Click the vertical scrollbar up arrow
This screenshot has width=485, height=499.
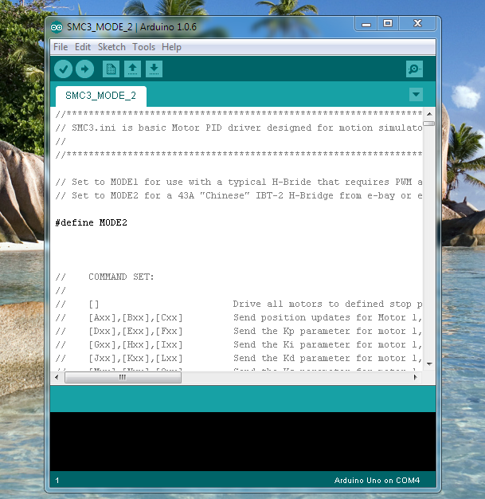[428, 113]
